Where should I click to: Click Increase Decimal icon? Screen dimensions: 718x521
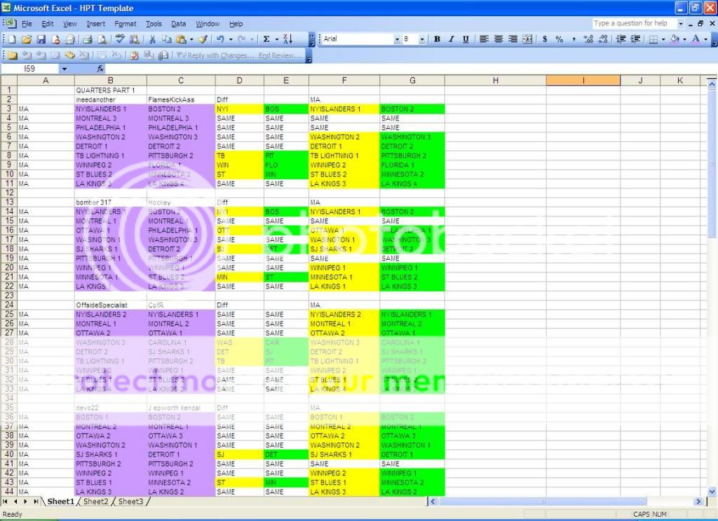588,39
